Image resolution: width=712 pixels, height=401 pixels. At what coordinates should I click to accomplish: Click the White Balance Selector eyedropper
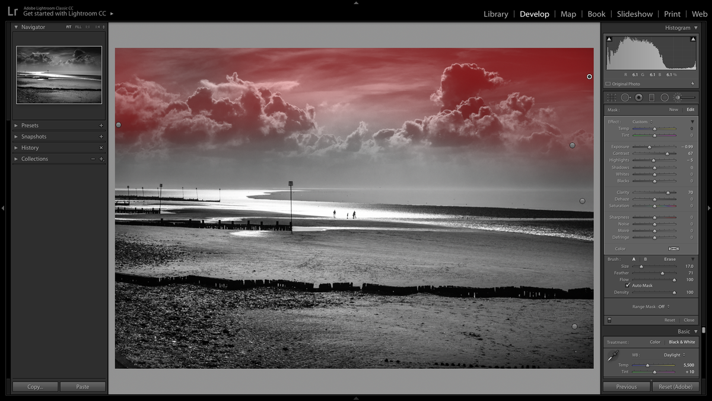(x=612, y=355)
